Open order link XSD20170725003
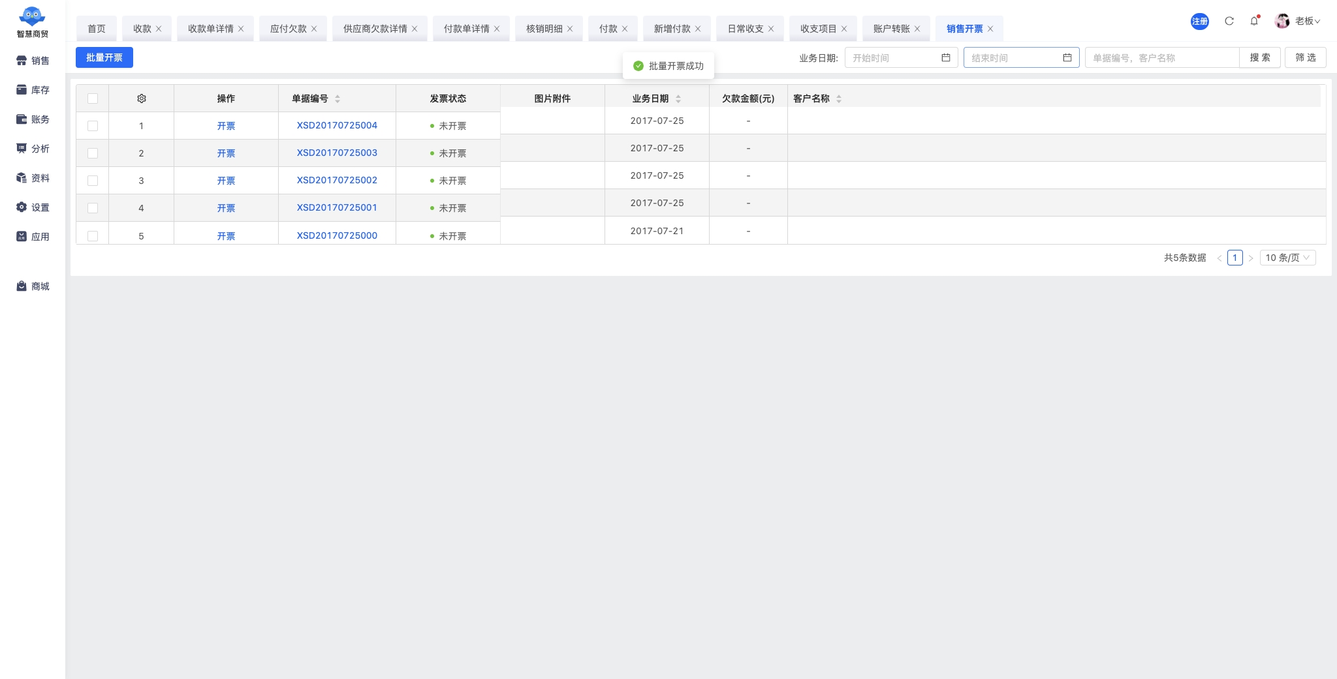The image size is (1337, 679). (337, 153)
